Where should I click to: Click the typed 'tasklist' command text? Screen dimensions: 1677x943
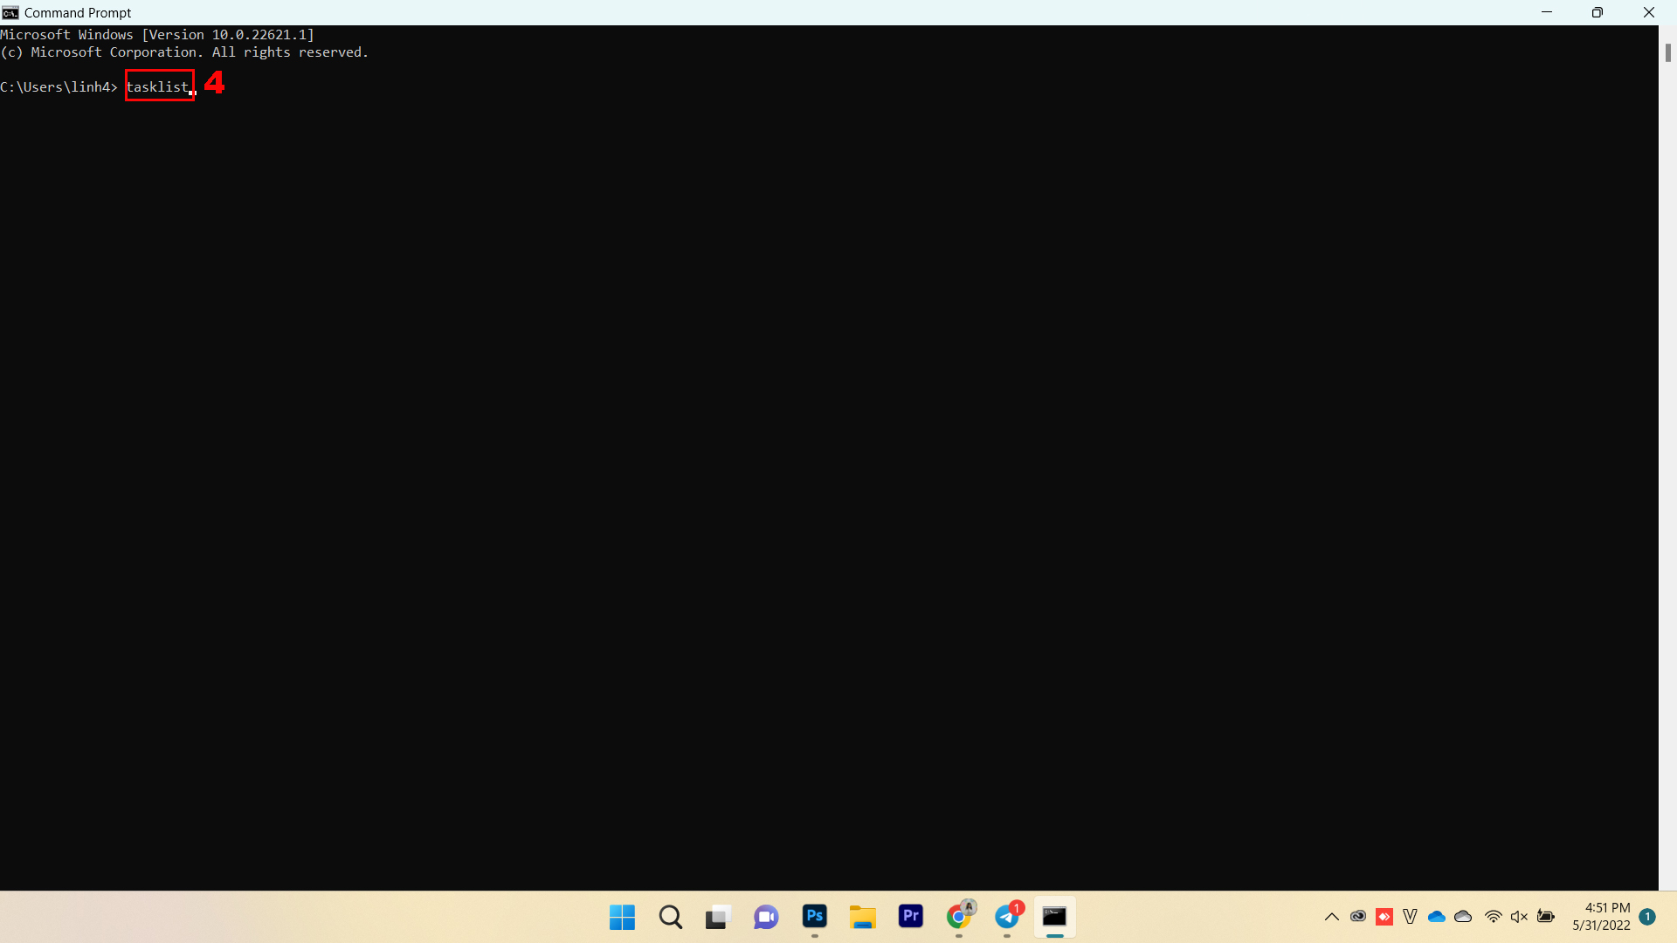[157, 86]
